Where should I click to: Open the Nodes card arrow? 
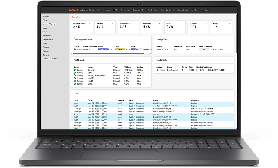pyautogui.click(x=229, y=23)
